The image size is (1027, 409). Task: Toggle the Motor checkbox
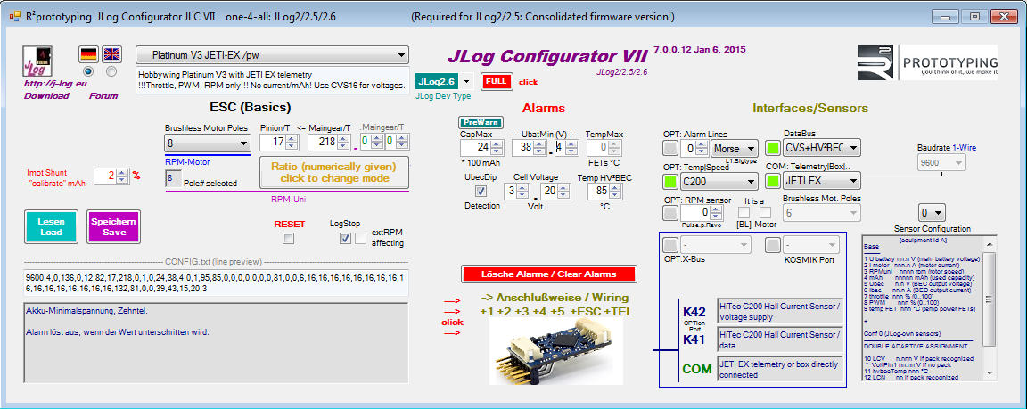(765, 213)
